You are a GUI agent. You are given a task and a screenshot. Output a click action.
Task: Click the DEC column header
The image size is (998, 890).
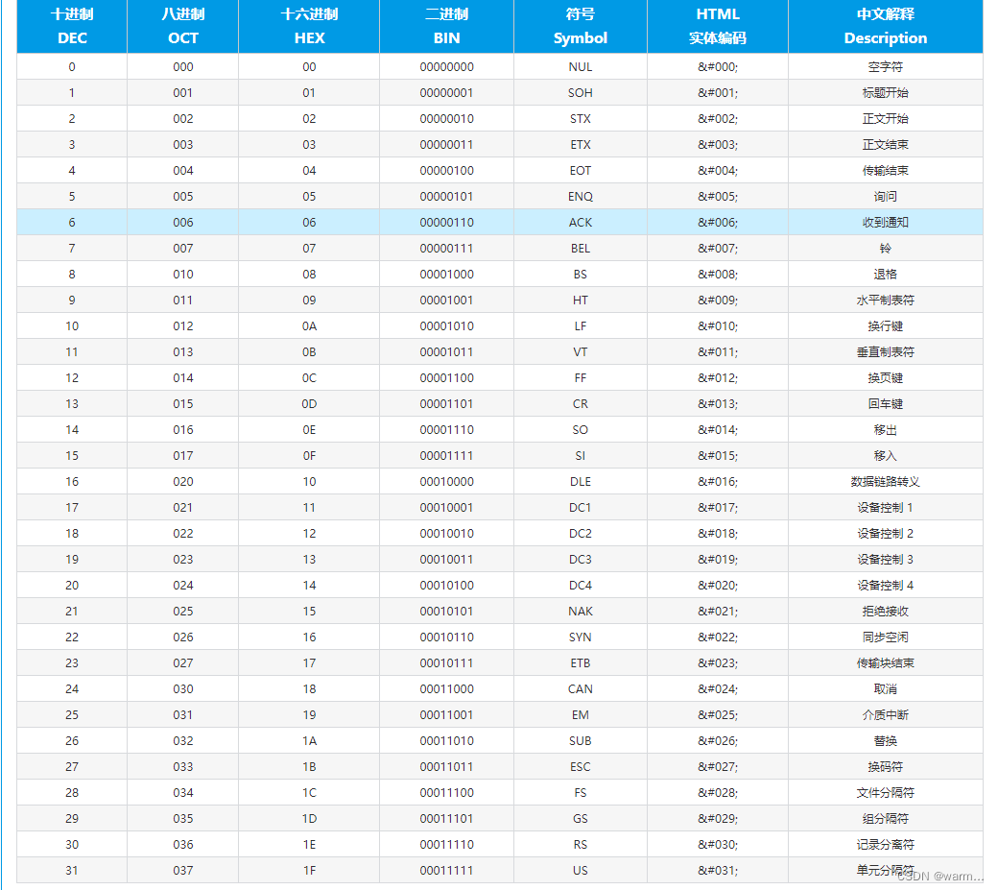(x=72, y=26)
